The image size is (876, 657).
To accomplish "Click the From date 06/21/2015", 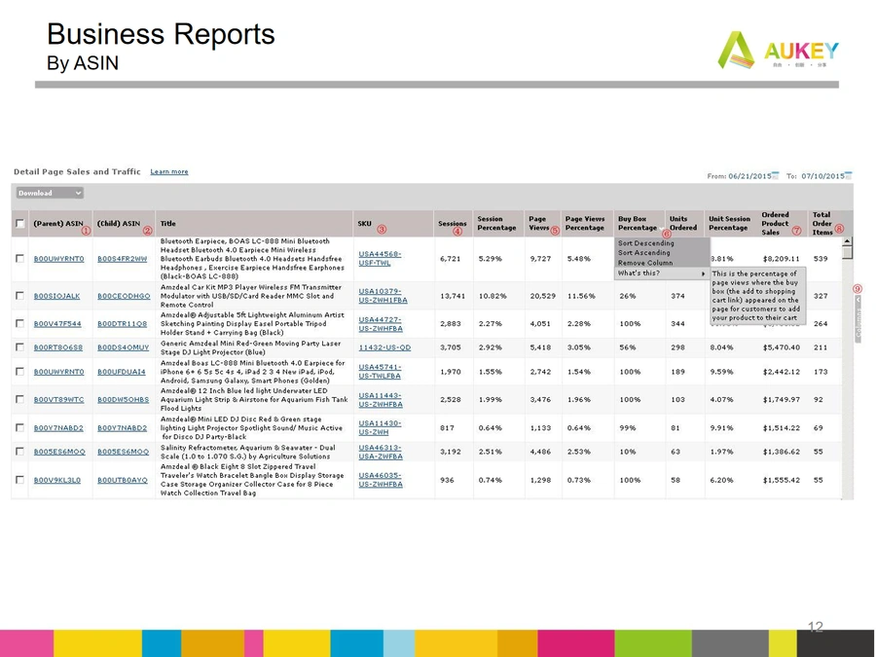I will (749, 176).
